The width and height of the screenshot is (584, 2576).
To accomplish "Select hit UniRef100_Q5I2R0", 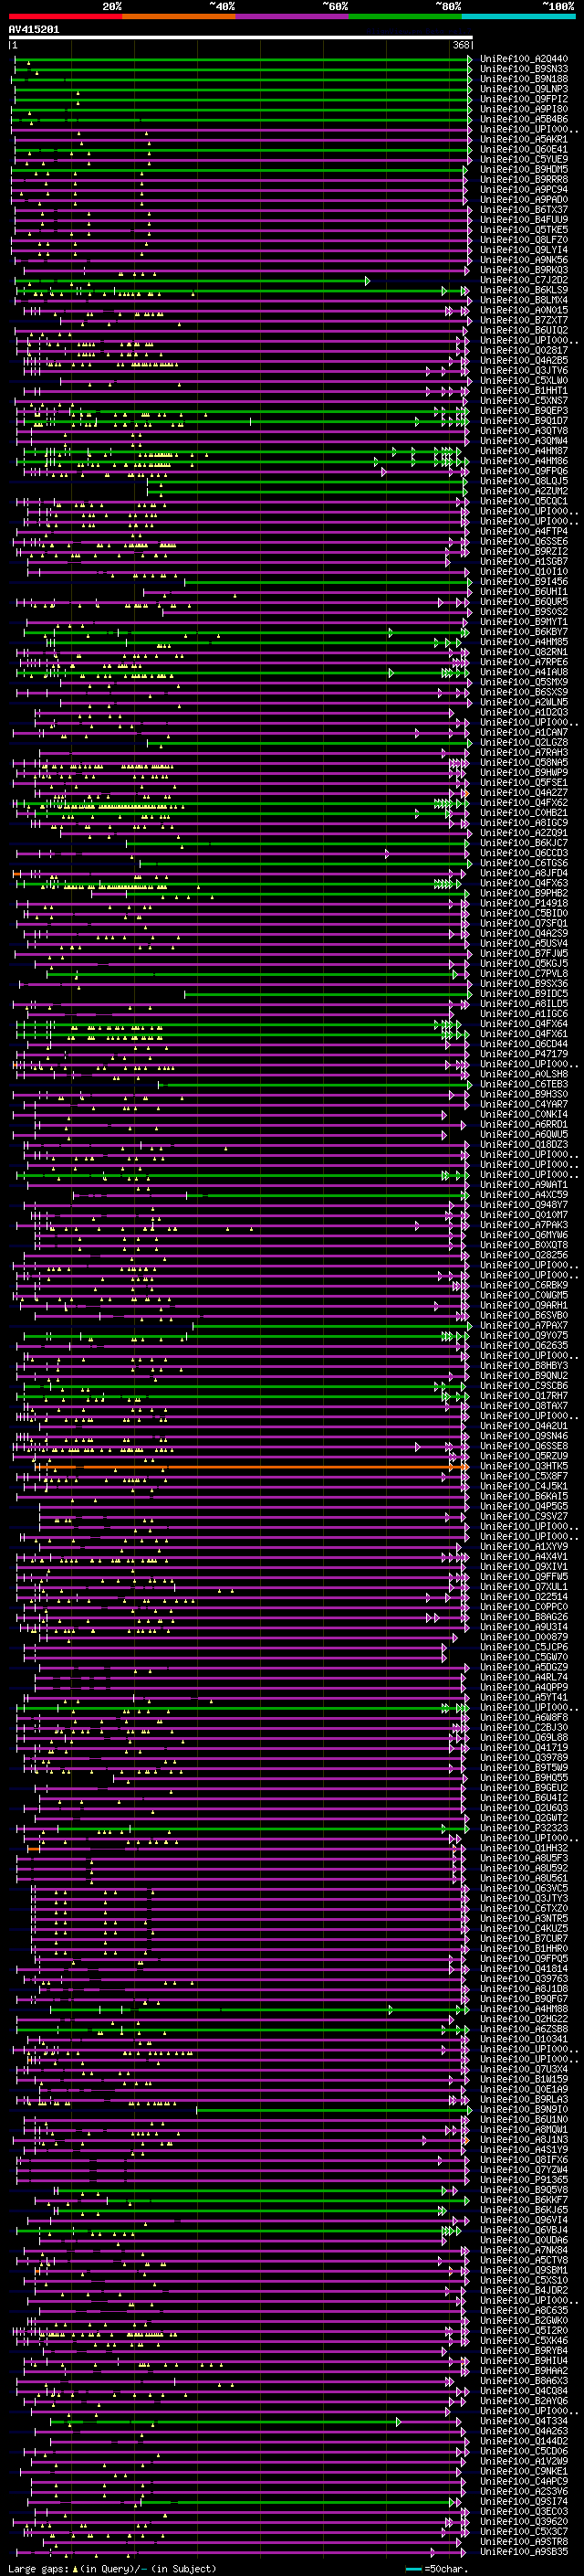I will pyautogui.click(x=524, y=2330).
